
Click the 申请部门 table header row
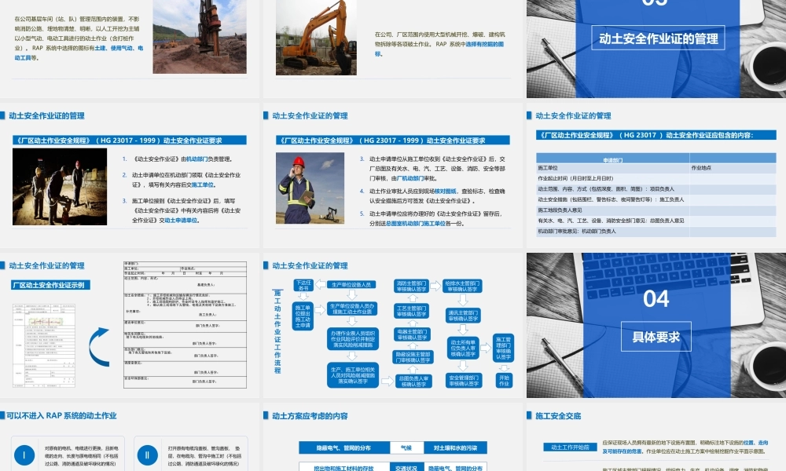(612, 159)
